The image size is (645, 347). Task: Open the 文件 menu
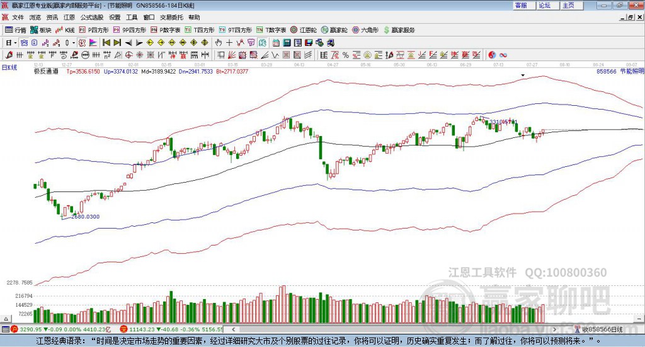coord(18,17)
